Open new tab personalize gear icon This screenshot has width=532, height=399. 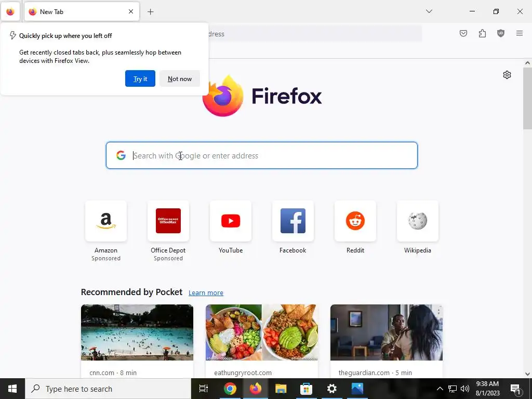[507, 75]
